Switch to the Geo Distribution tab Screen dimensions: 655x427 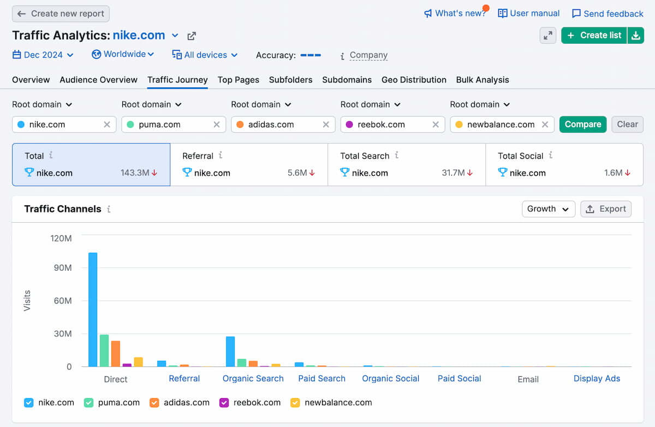pos(414,80)
